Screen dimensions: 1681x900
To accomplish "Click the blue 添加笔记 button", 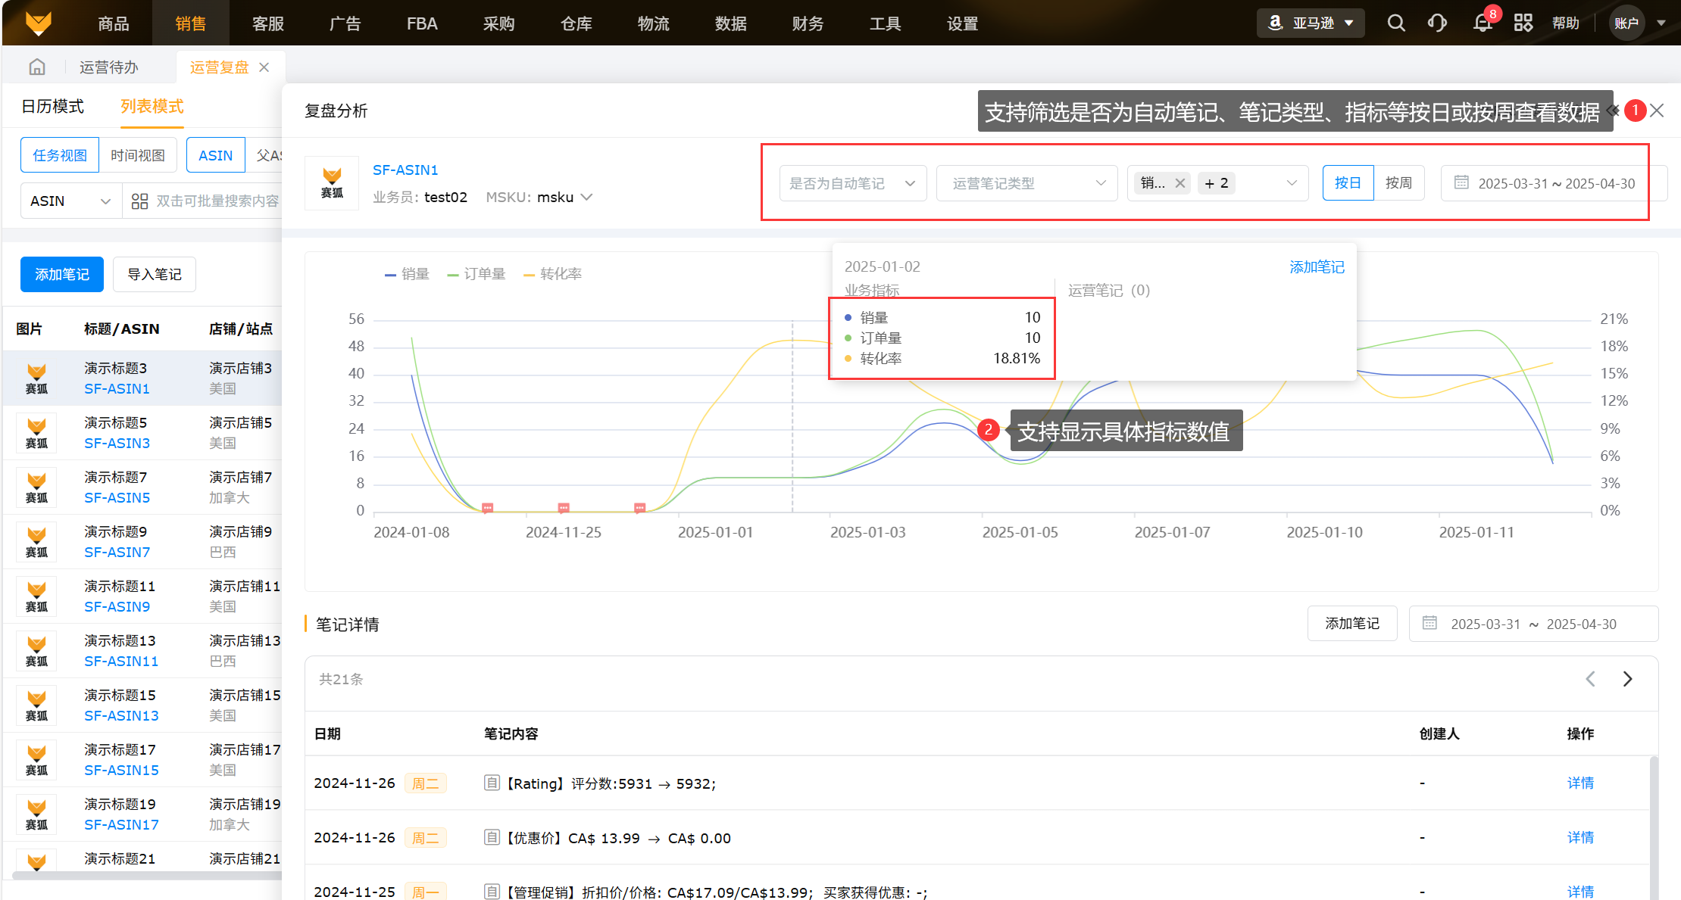I will point(62,274).
